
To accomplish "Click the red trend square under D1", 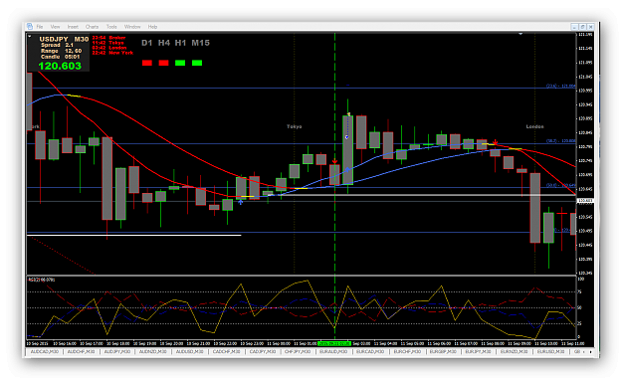I will (x=147, y=63).
